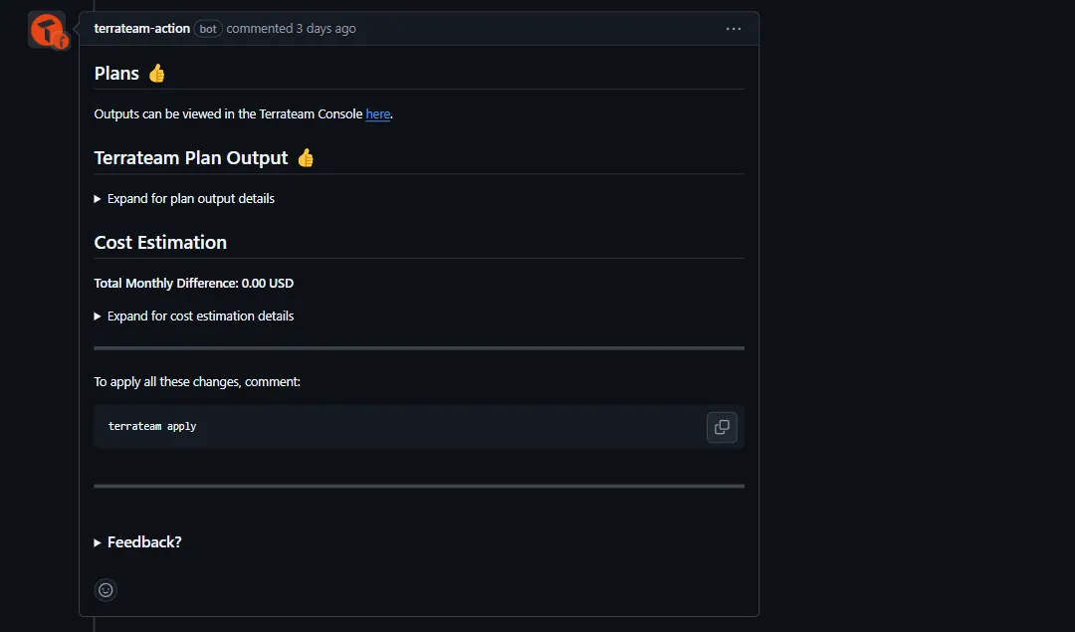Open the Terrateam Console via the here link
Viewport: 1075px width, 632px height.
[377, 113]
